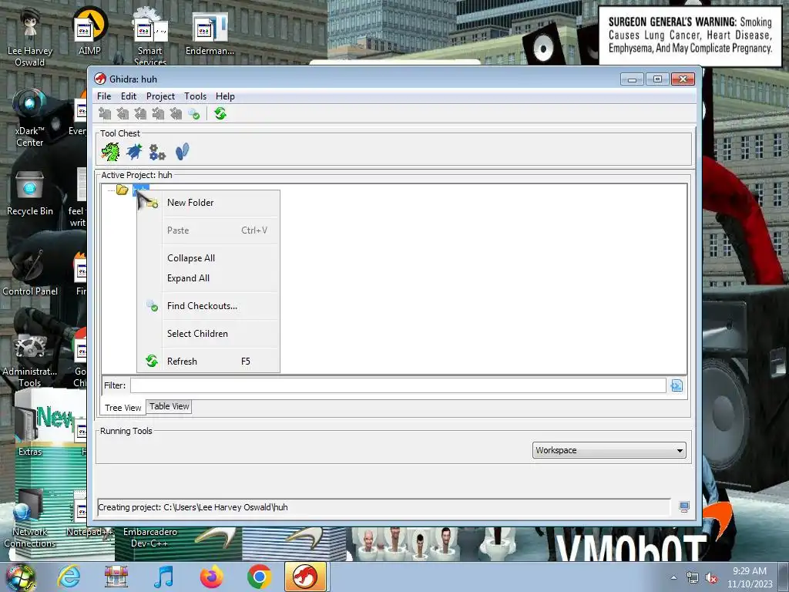789x592 pixels.
Task: Choose Expand All from context menu
Action: click(208, 278)
